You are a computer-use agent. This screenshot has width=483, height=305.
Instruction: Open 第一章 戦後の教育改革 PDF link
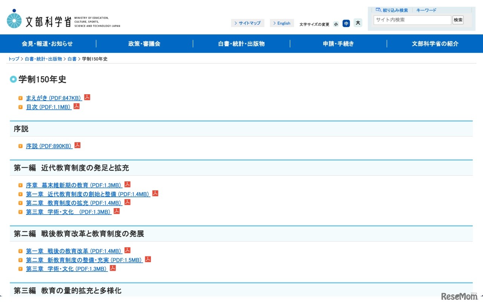click(74, 251)
